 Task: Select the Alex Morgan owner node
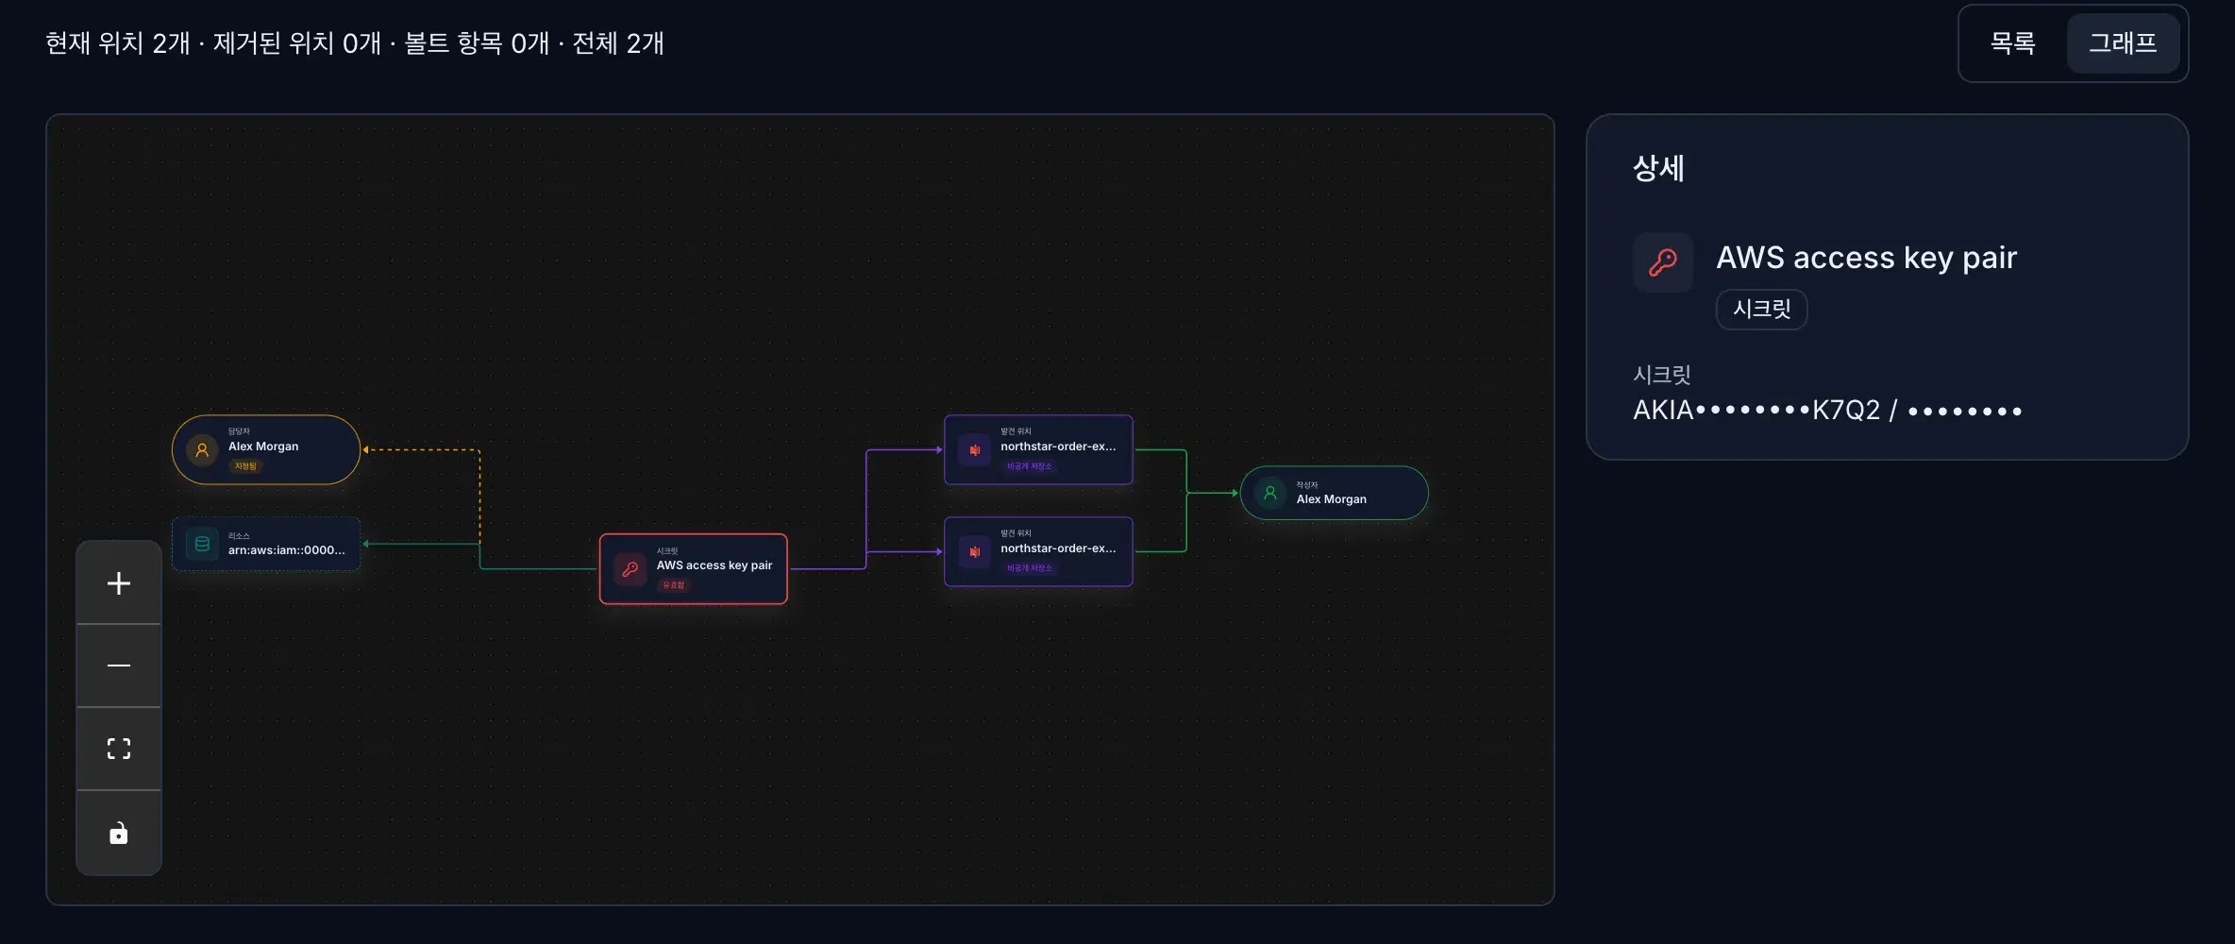pos(266,450)
